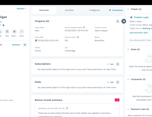
Task: Open the Actions dropdown in left panel section
Action: (x=17, y=45)
